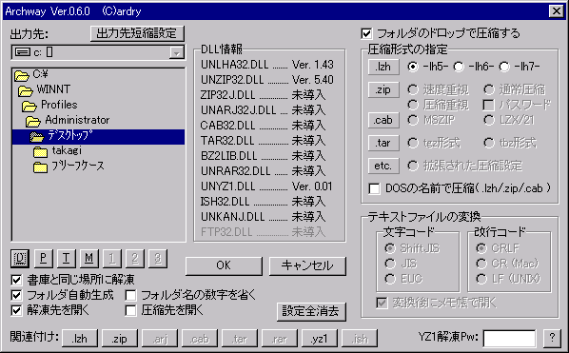Click the .lzh association button
This screenshot has height=353, width=569.
pos(80,339)
